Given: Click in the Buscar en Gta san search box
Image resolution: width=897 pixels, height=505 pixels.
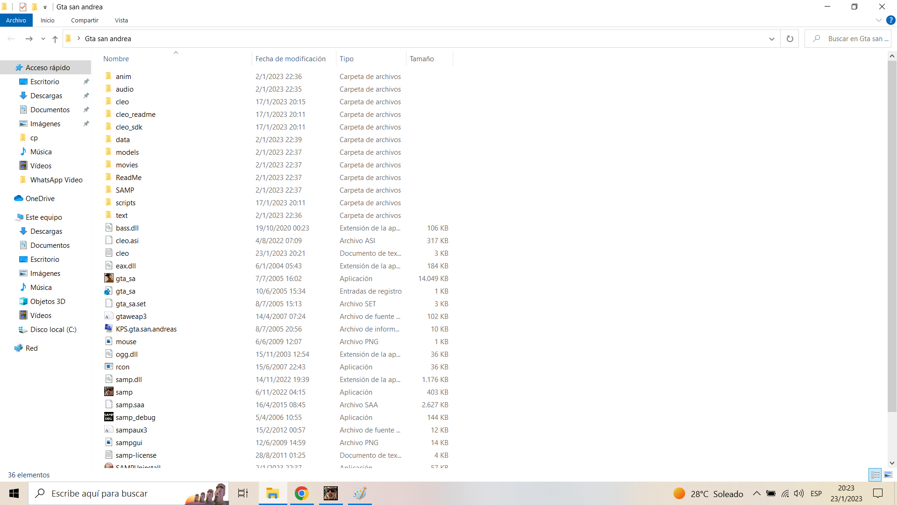Looking at the screenshot, I should [x=847, y=39].
